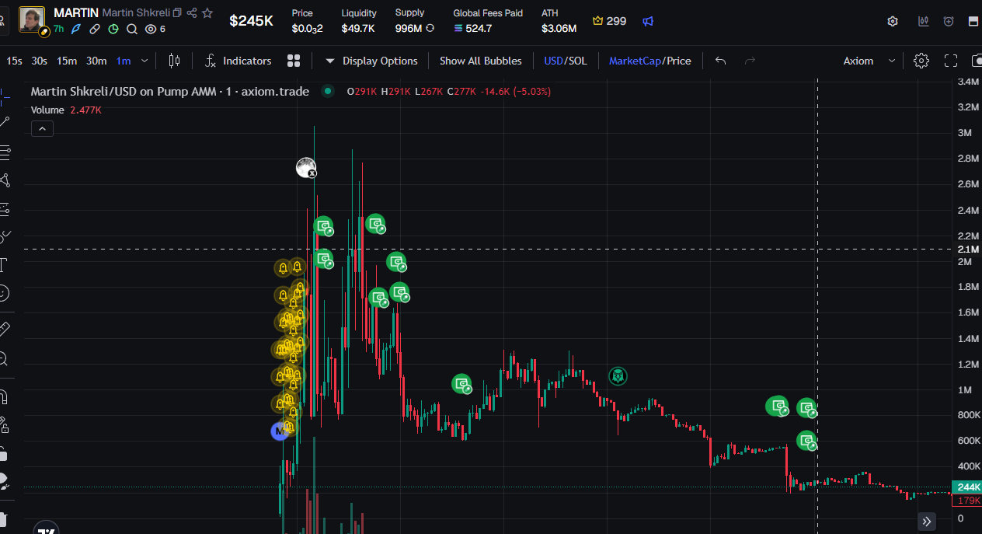Select the text T drawing tool
The height and width of the screenshot is (534, 982).
(4, 265)
